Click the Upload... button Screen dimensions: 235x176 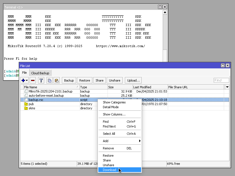click(x=133, y=80)
